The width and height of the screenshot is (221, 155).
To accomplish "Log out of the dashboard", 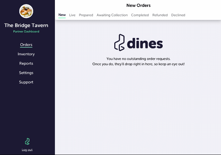I will click(x=27, y=150).
